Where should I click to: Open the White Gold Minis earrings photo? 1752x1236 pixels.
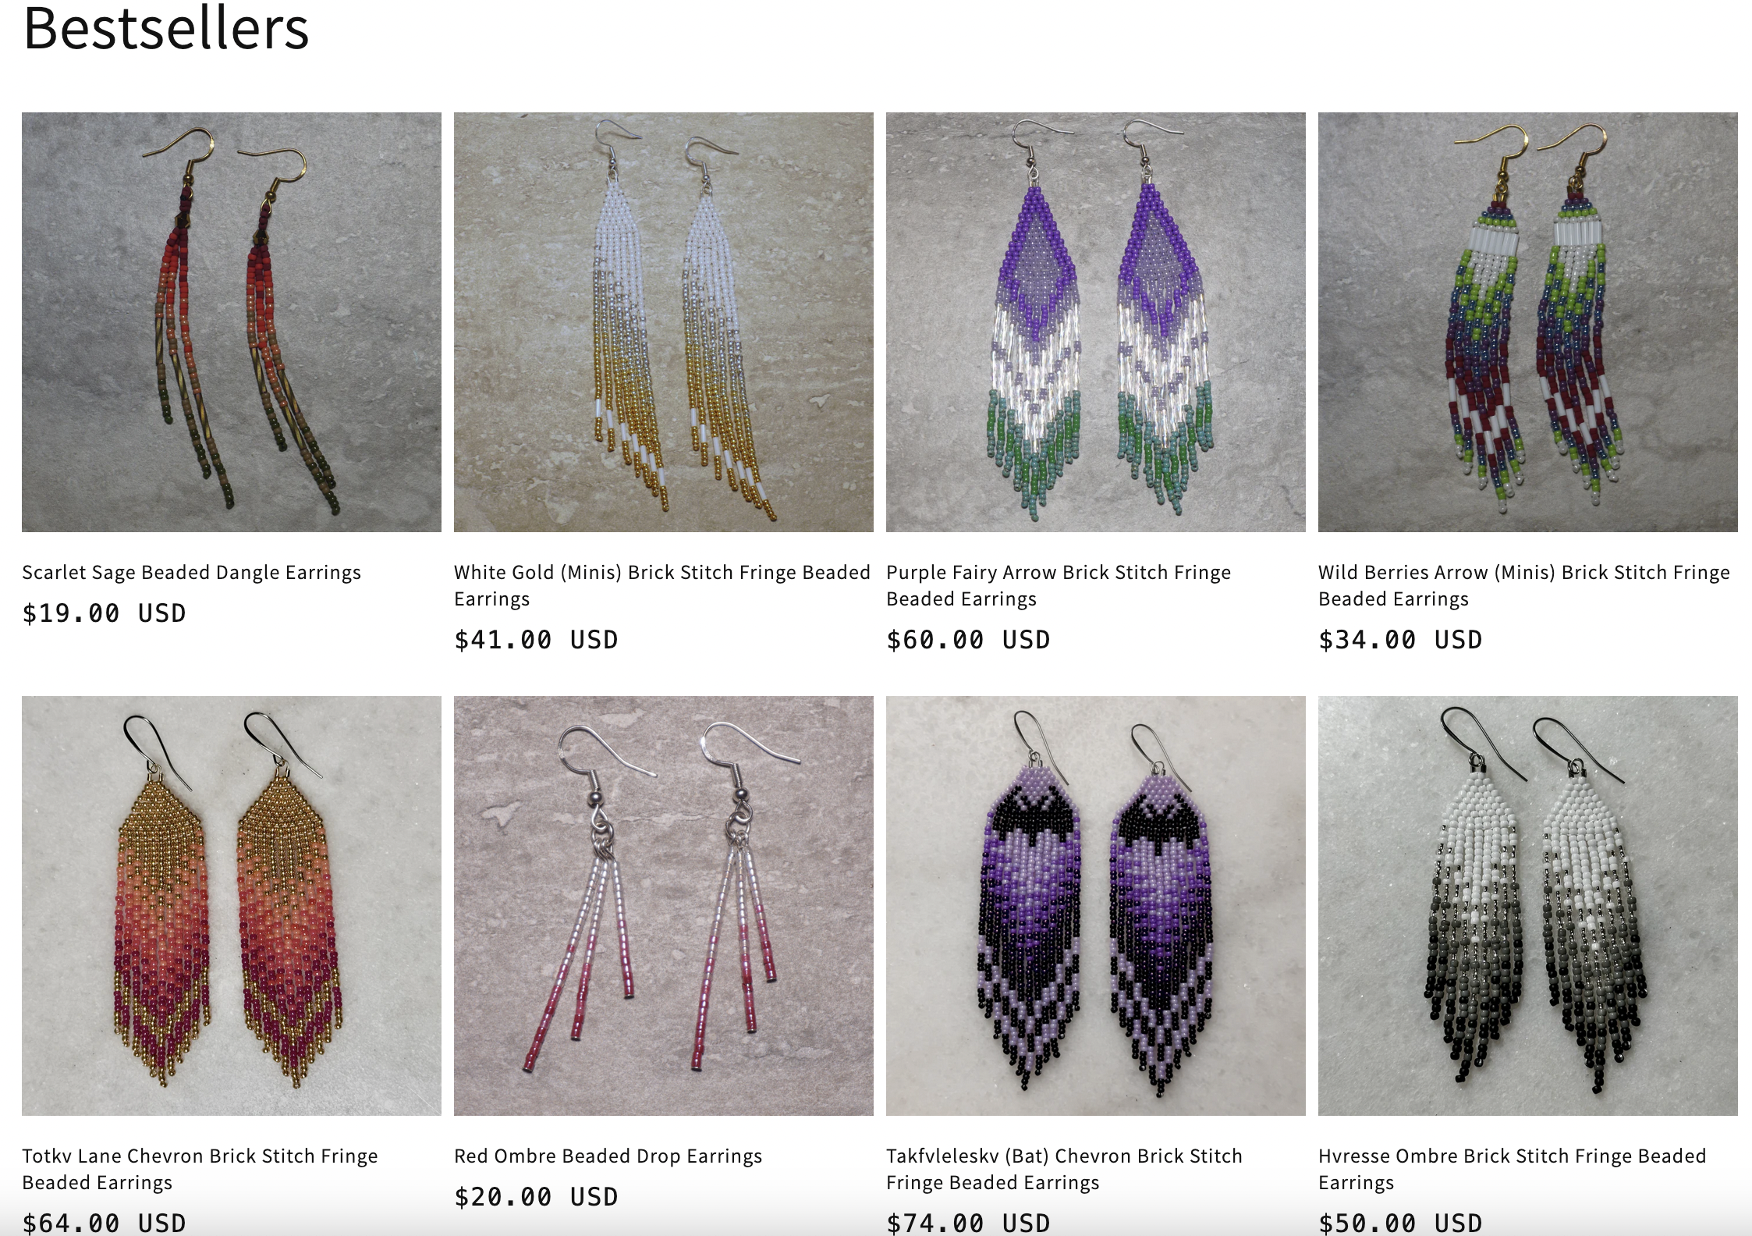(664, 322)
